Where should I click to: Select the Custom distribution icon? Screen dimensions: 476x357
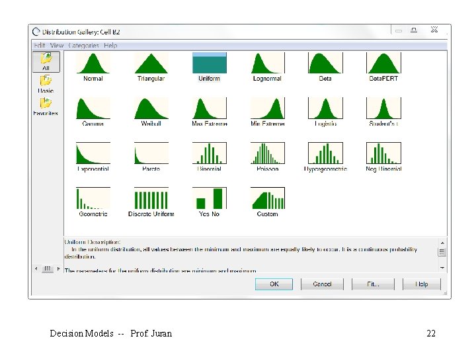click(x=268, y=198)
